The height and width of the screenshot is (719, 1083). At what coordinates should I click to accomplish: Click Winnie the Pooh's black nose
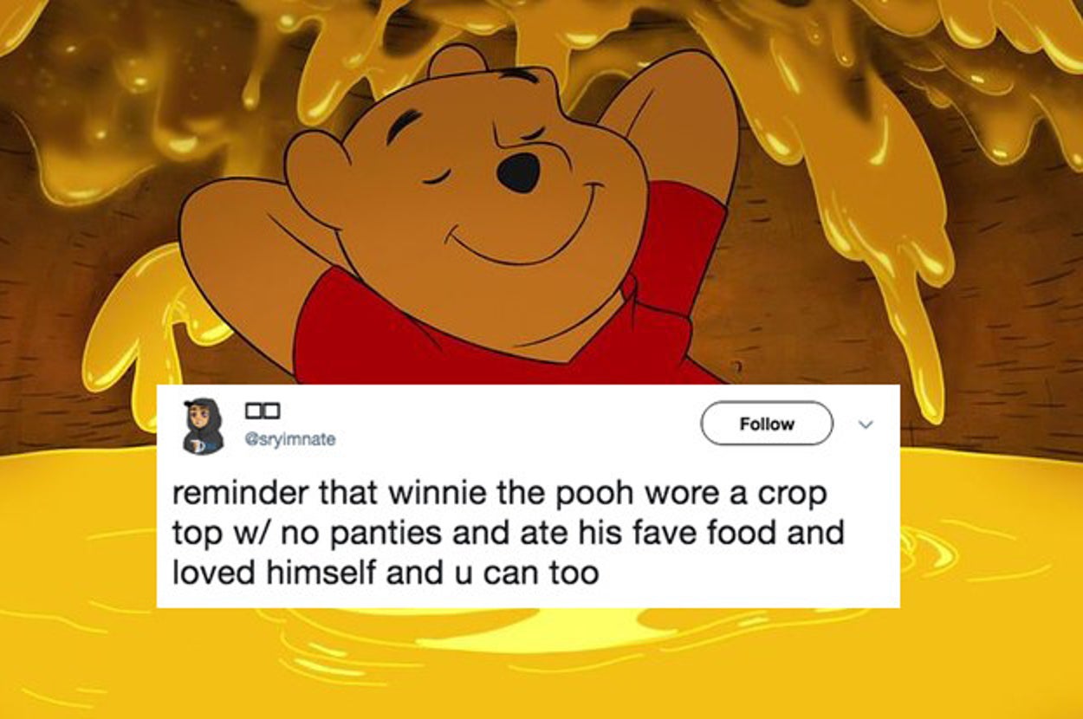(x=519, y=172)
